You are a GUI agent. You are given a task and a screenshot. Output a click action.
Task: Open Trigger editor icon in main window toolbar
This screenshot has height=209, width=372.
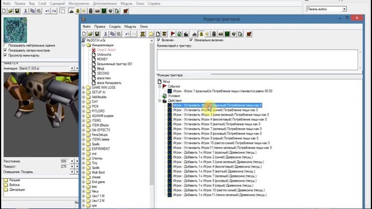pos(78,11)
